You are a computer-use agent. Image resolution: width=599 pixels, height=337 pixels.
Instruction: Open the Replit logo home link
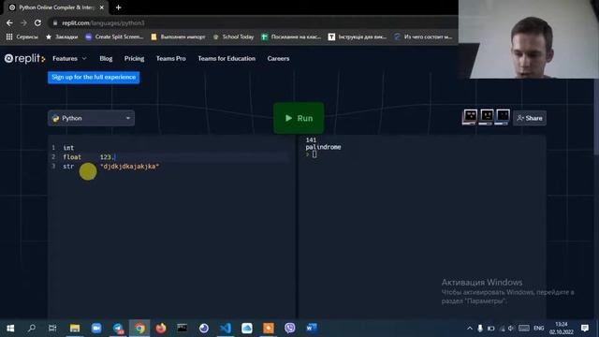pyautogui.click(x=25, y=58)
